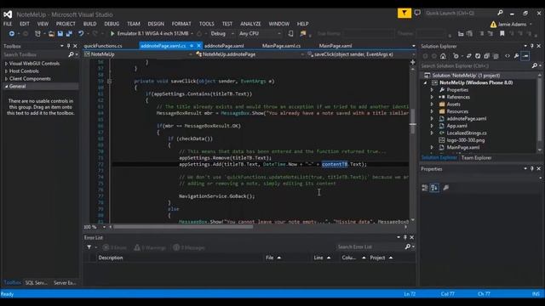Click the Quick Launch search magnifier
Image resolution: width=545 pixels, height=306 pixels.
click(x=500, y=13)
